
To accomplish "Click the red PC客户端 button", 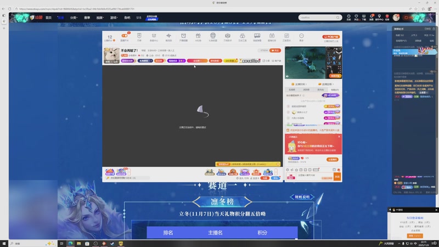I will [x=331, y=37].
